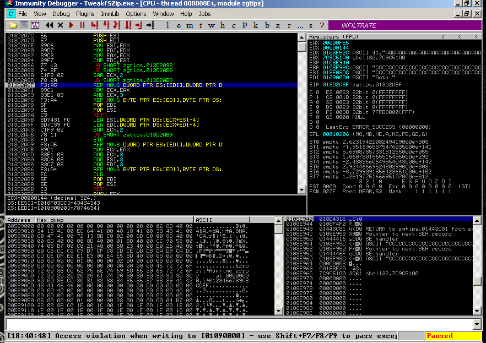This screenshot has width=486, height=343.
Task: Click the Step over toolbar icon
Action: coord(106,25)
